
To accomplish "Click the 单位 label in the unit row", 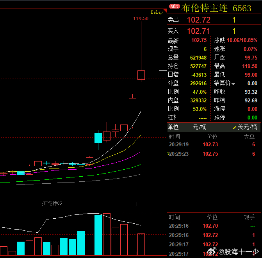I will coord(173,127).
